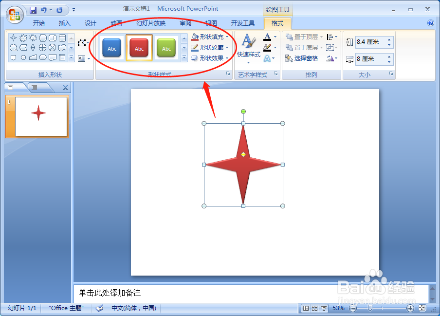Open 形状轮廓 shape outline menu

[210, 47]
